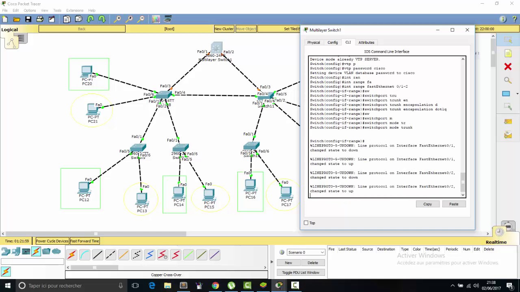Switch to the Config tab
Screen dimensions: 520x292
coord(333,42)
